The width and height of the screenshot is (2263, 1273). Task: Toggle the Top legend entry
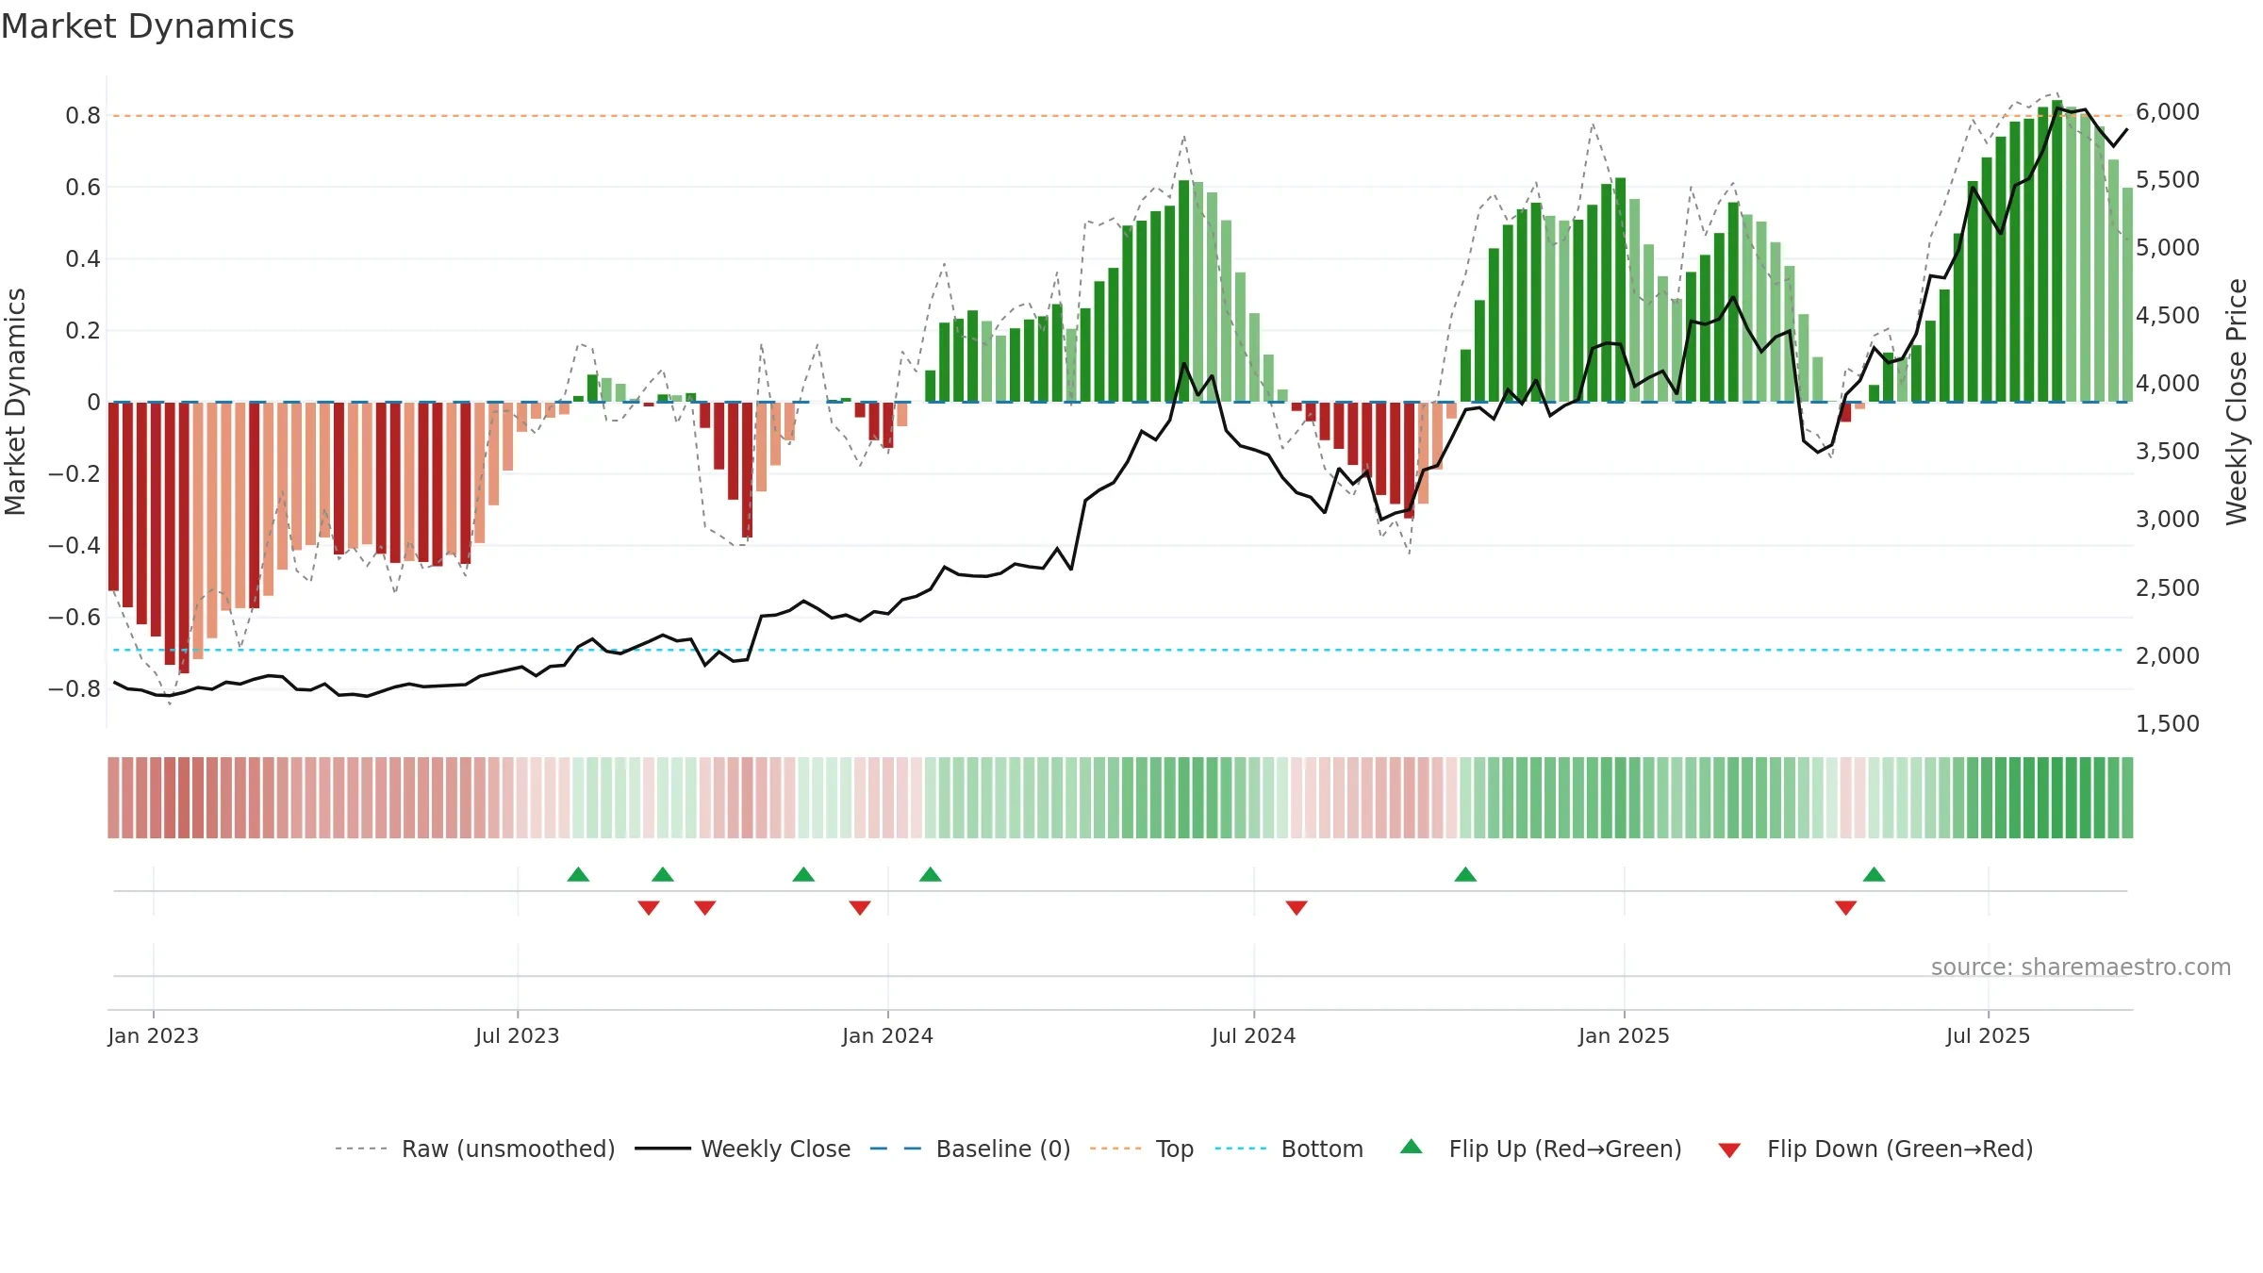[1141, 1149]
